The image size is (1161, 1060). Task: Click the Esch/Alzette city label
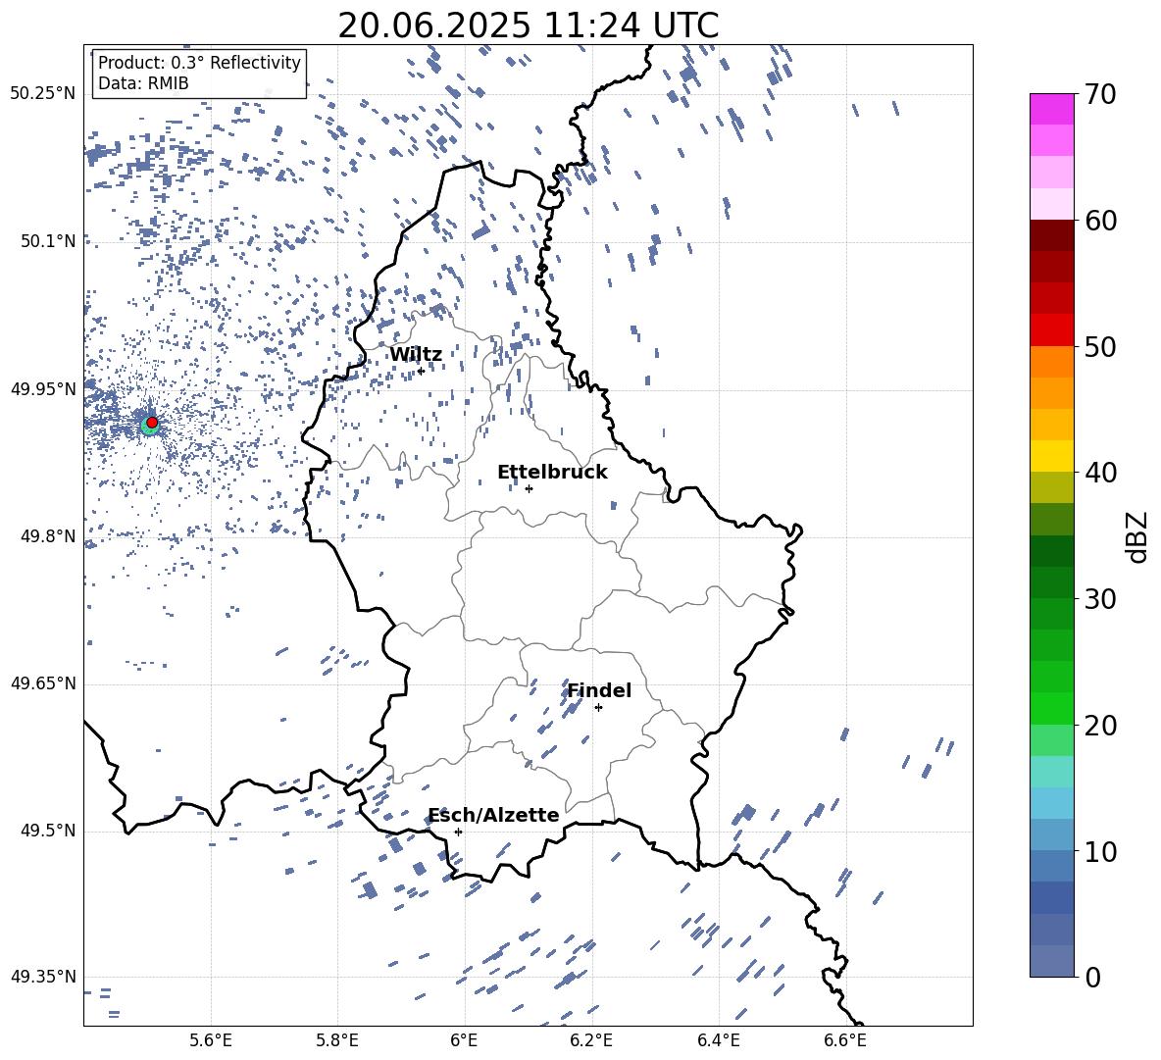tap(494, 815)
